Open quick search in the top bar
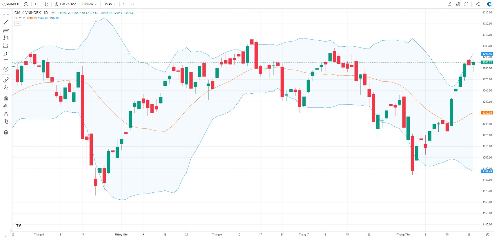The image size is (494, 237). pos(450,4)
